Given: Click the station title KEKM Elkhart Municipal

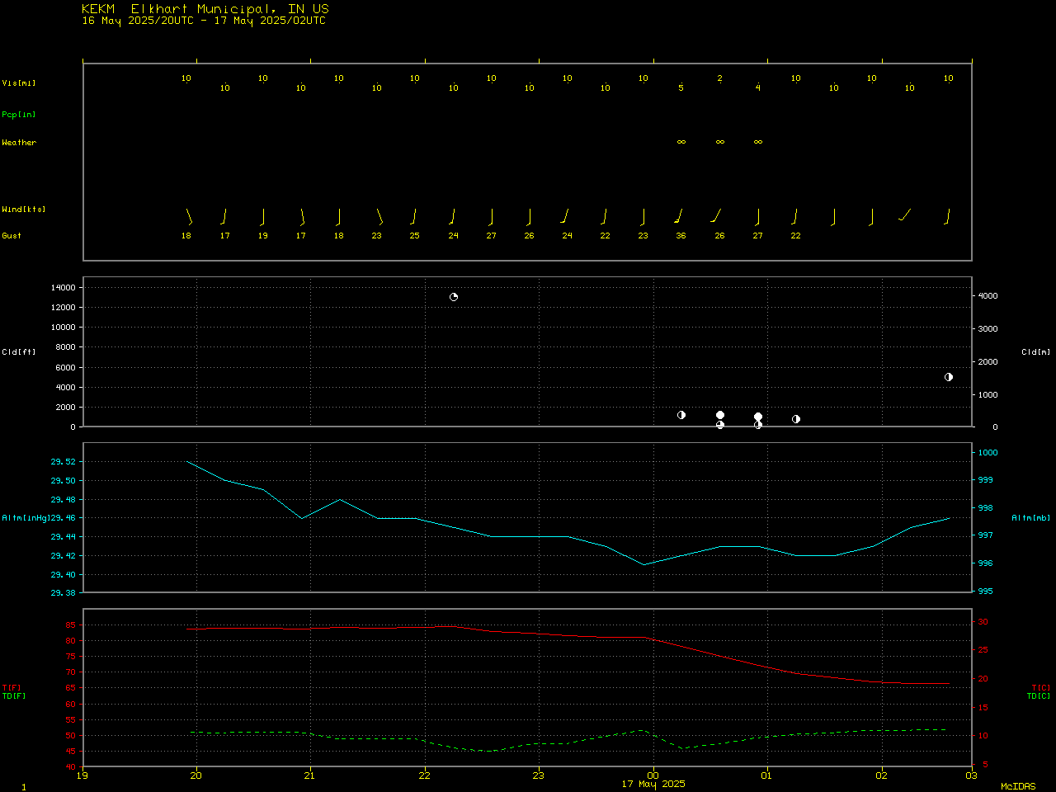Looking at the screenshot, I should 205,9.
